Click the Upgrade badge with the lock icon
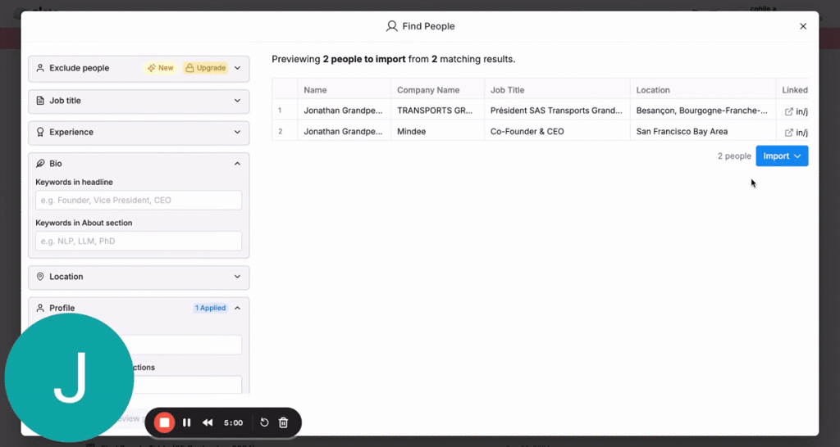 [205, 68]
